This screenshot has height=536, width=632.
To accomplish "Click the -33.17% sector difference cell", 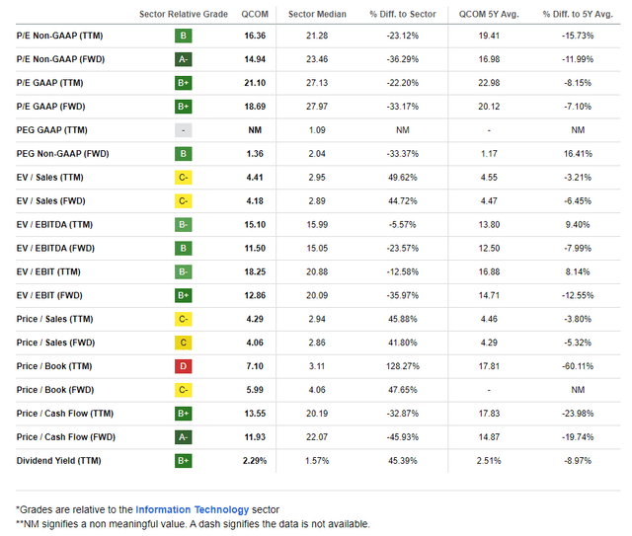I will [403, 107].
